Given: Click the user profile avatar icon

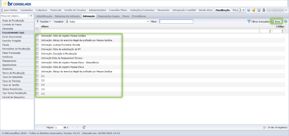Looking at the screenshot, I should pyautogui.click(x=264, y=10).
